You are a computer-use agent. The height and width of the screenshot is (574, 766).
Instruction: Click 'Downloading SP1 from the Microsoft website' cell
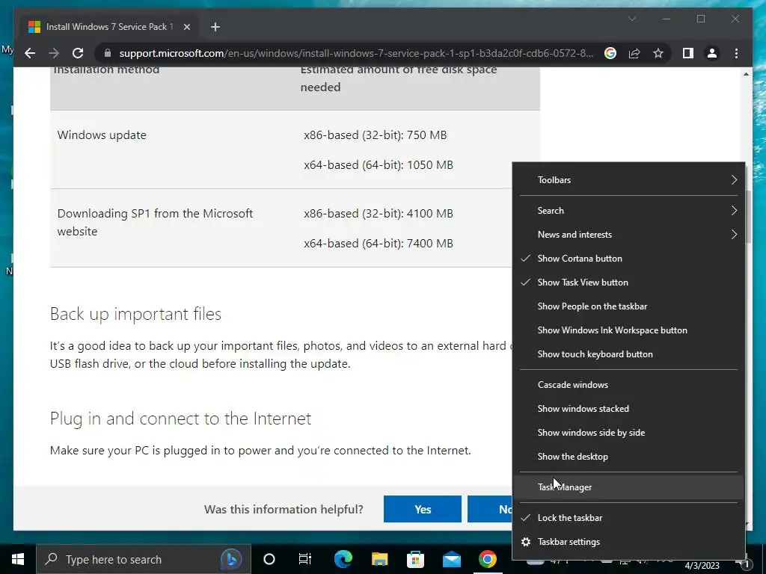click(155, 223)
